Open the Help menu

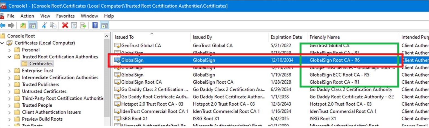pyautogui.click(x=109, y=16)
